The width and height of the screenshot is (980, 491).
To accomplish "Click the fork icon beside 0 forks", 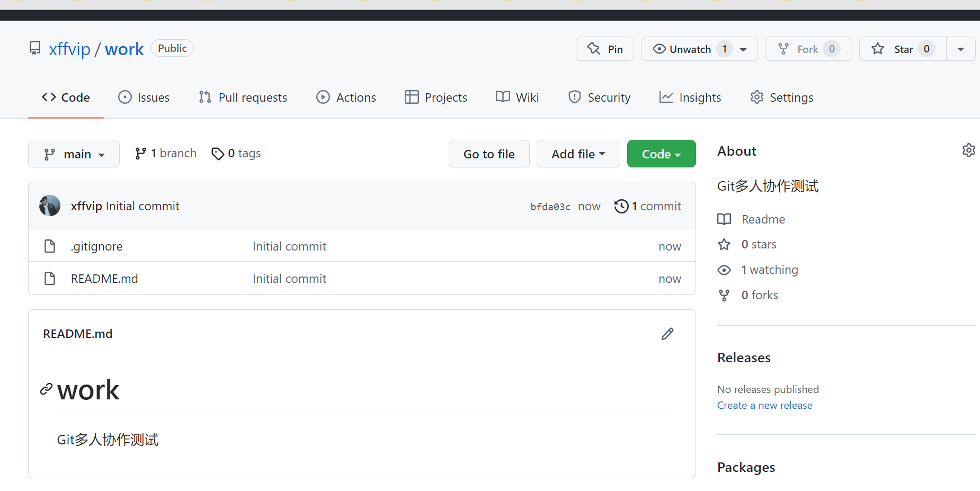I will tap(724, 295).
